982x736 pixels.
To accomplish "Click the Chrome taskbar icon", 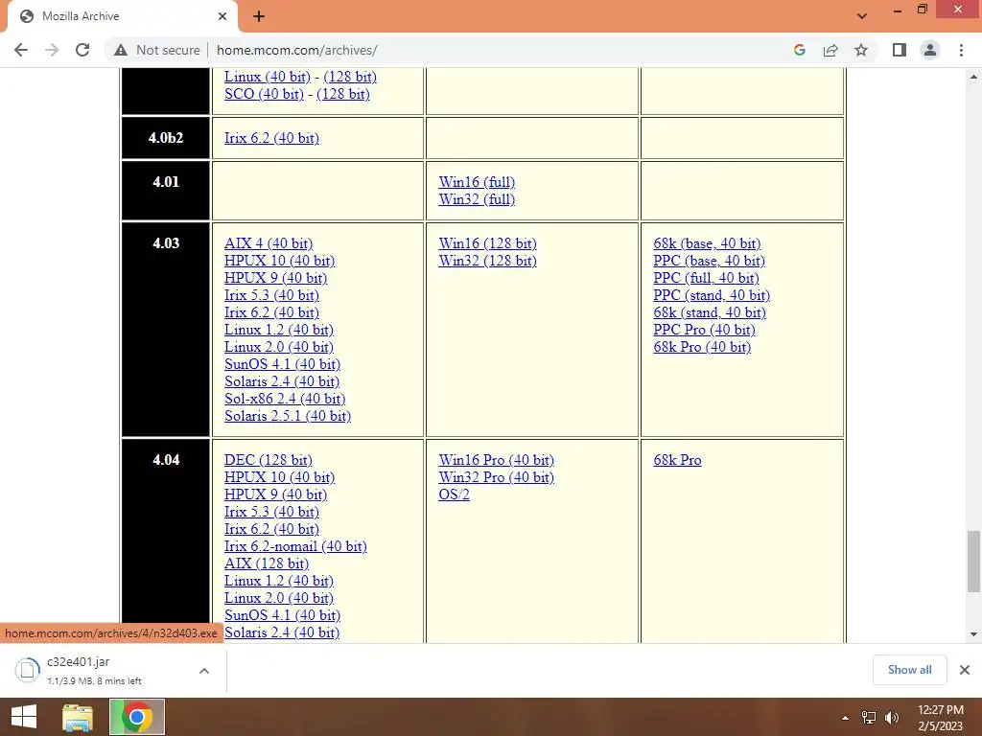I will point(137,717).
